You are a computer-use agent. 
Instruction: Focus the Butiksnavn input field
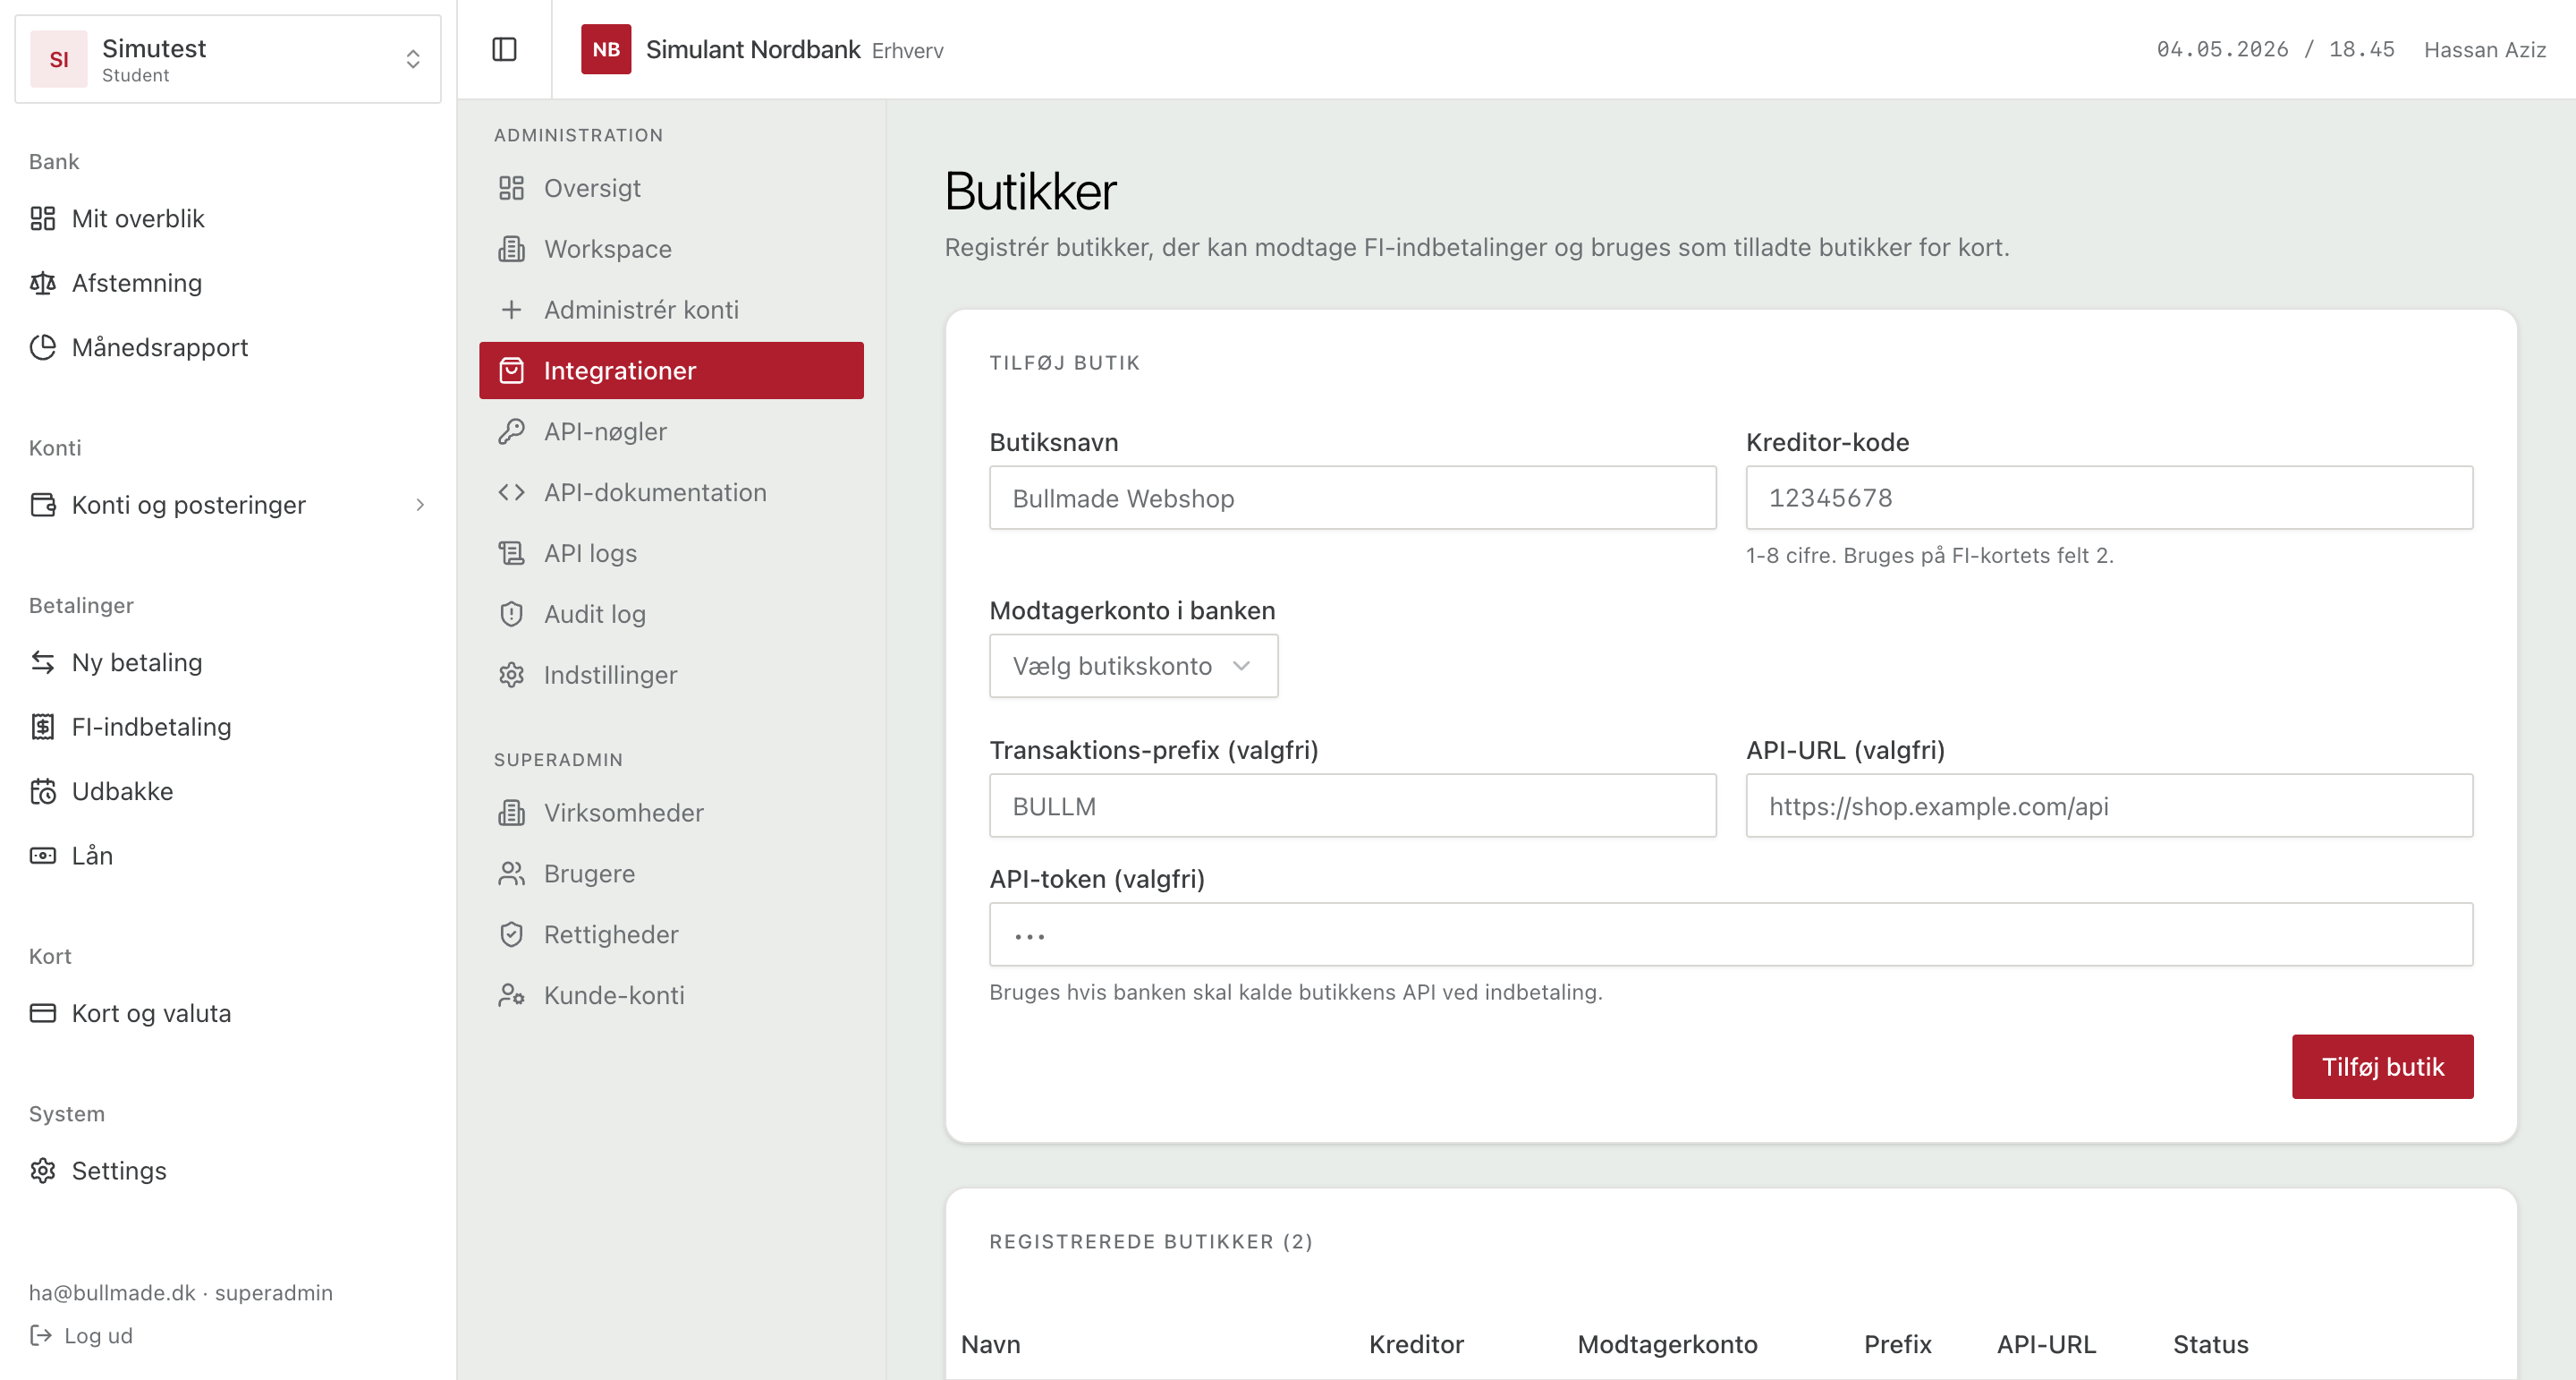coord(1352,498)
